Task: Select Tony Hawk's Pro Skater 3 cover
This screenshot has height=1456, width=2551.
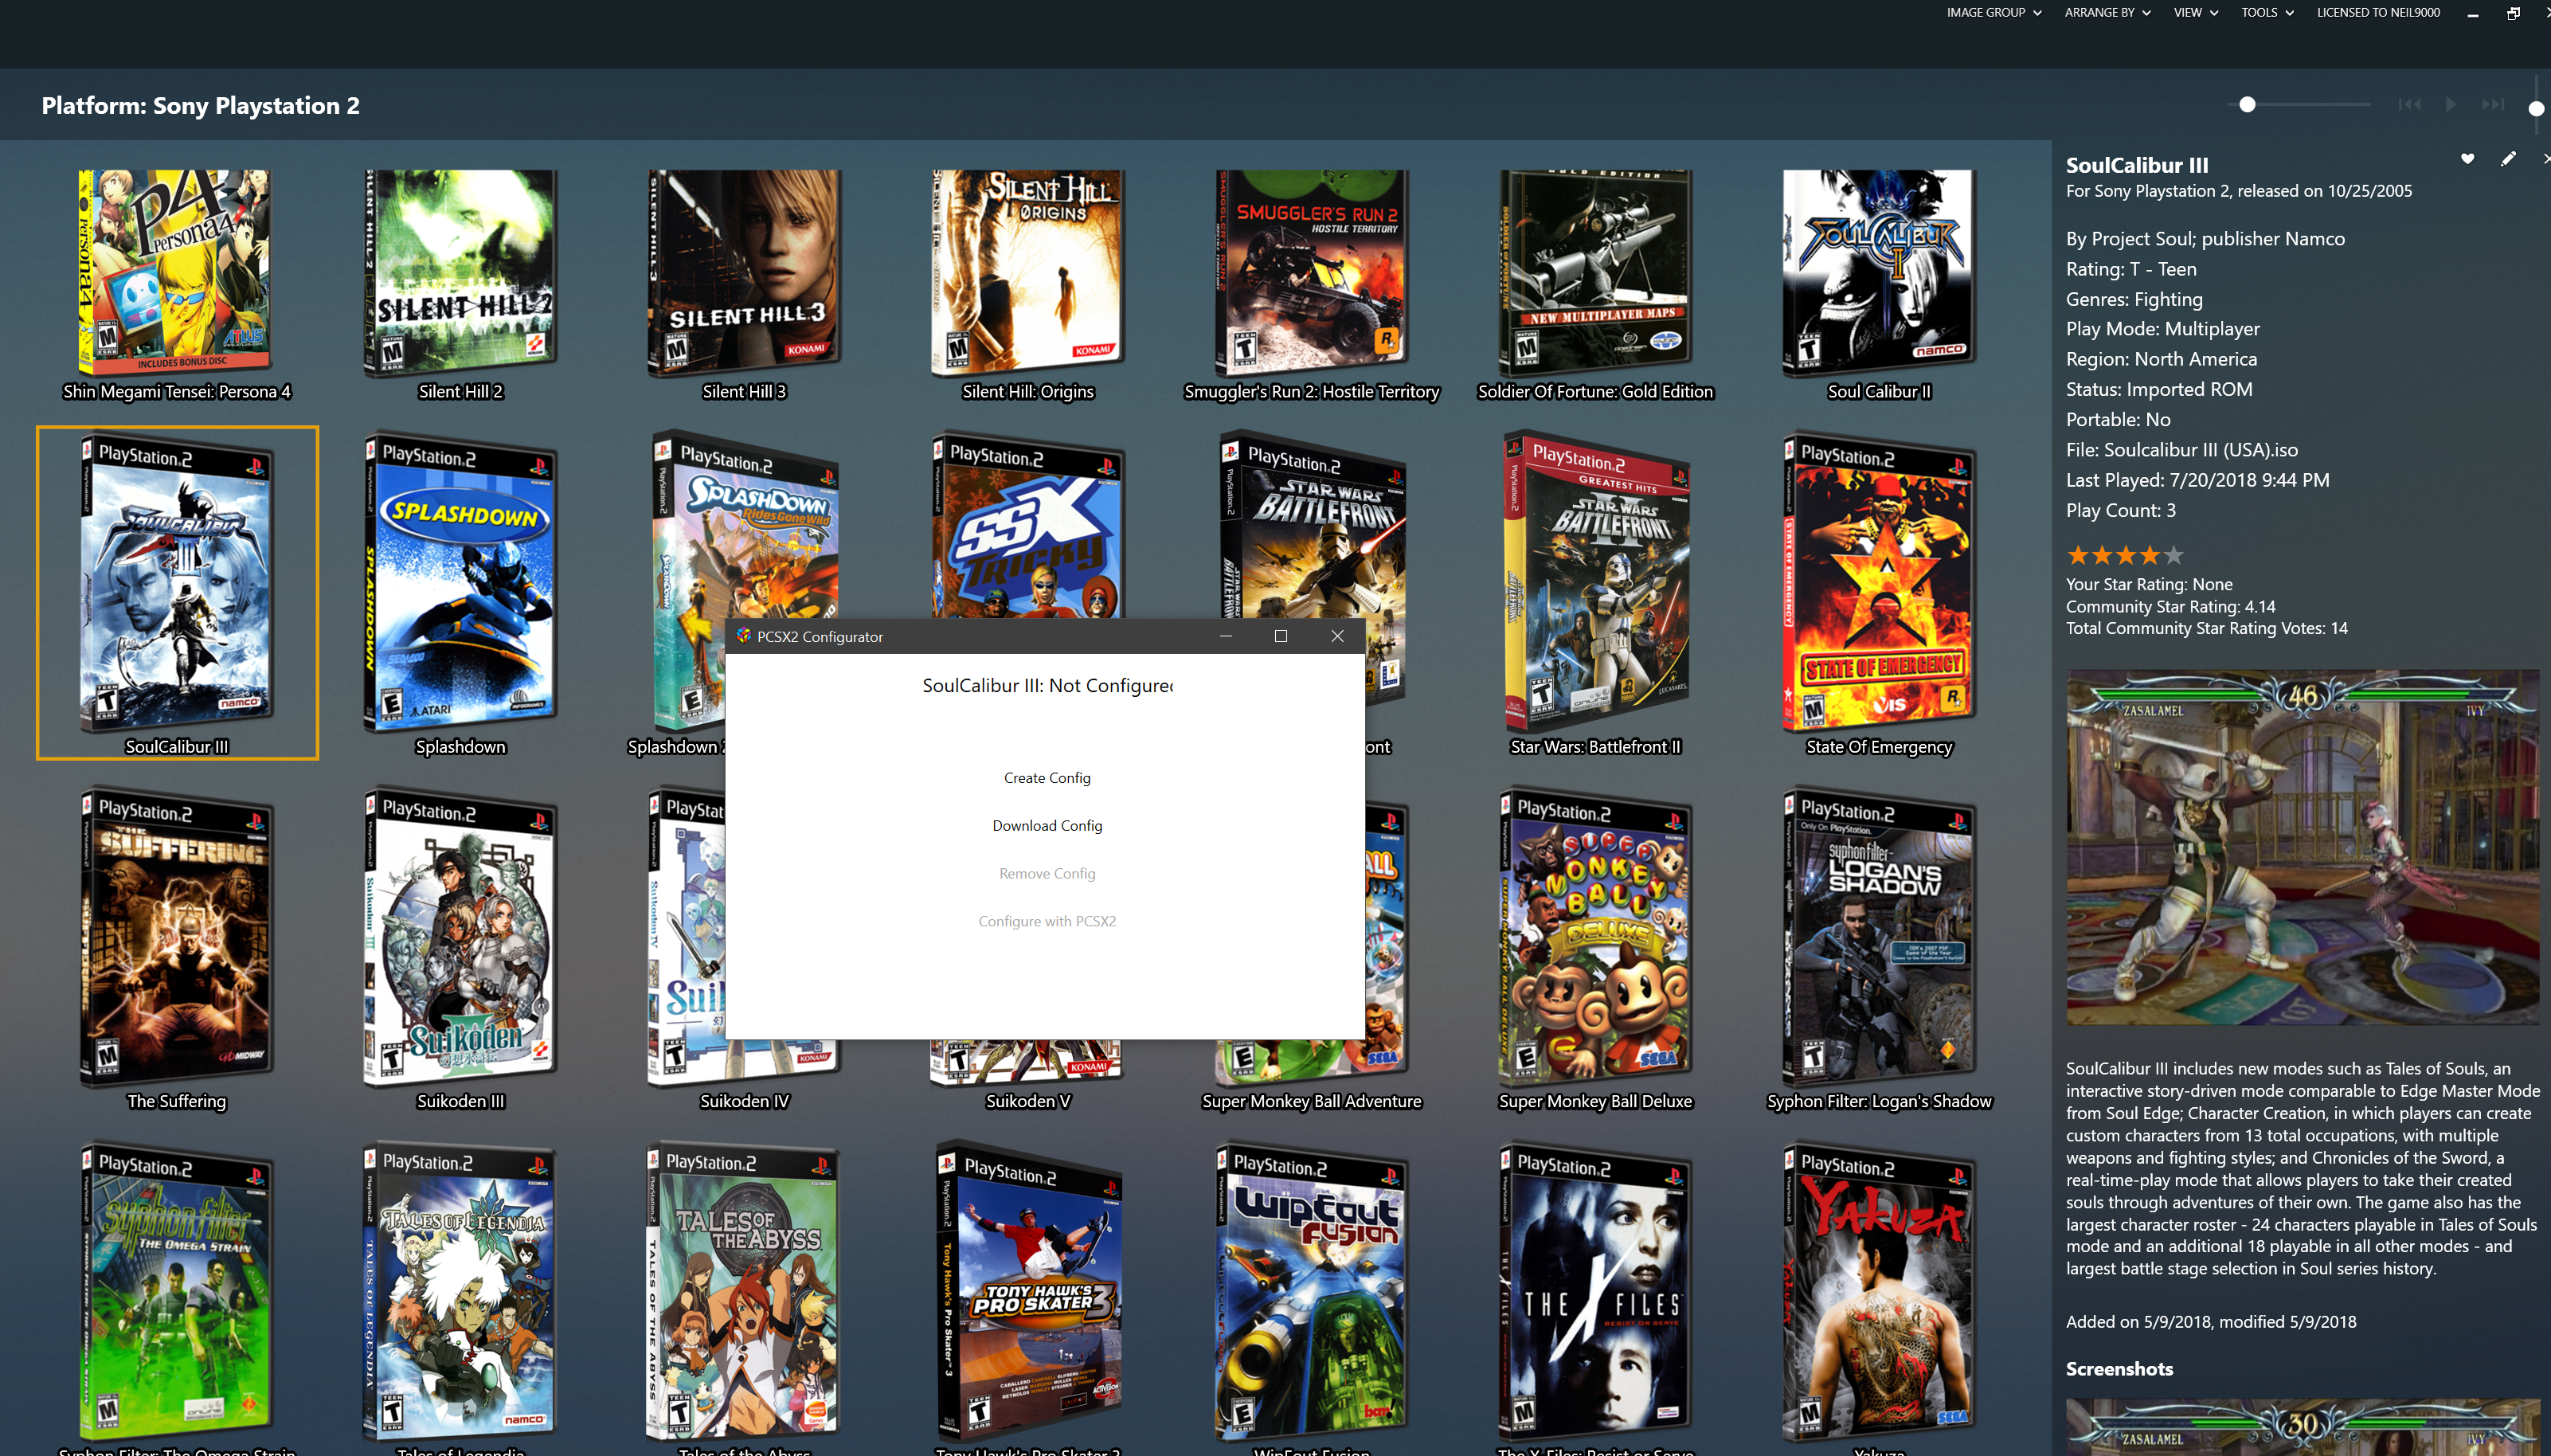Action: [x=1027, y=1292]
